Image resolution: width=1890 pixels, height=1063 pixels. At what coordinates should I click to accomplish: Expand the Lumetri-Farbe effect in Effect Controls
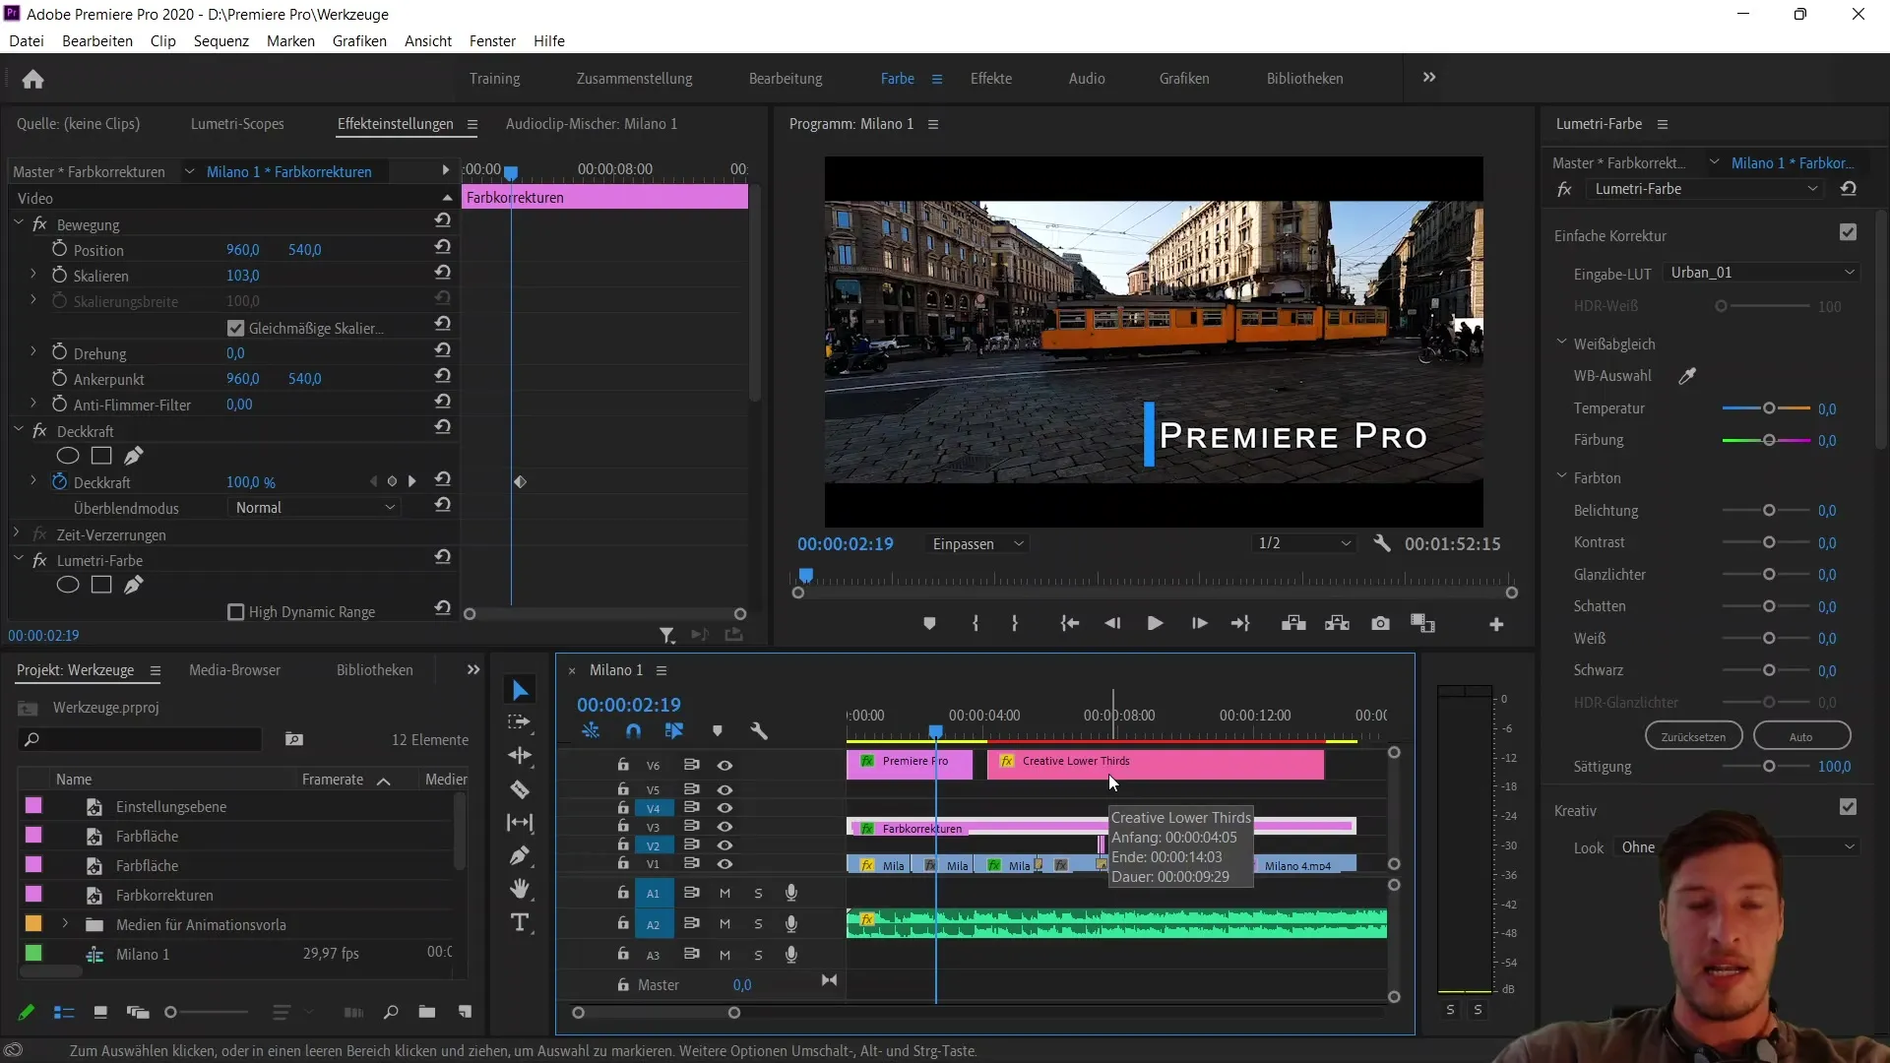pos(16,559)
